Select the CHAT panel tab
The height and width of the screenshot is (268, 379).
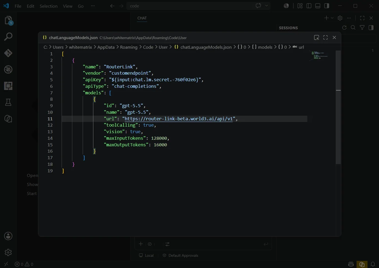click(x=142, y=18)
